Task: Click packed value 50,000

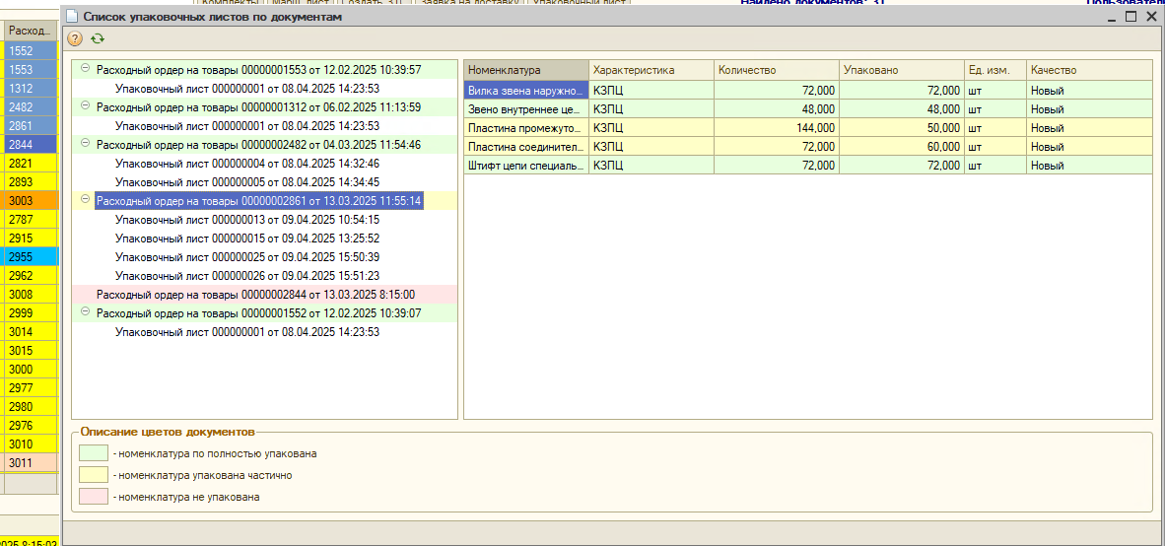Action: (901, 127)
